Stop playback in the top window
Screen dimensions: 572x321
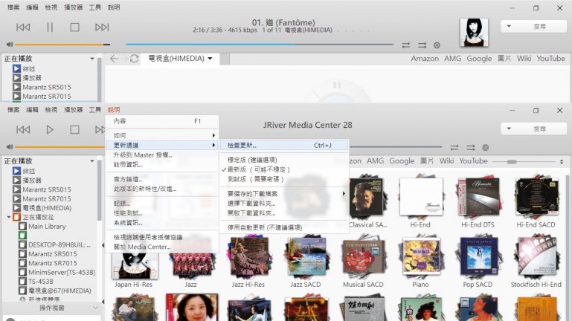75,27
